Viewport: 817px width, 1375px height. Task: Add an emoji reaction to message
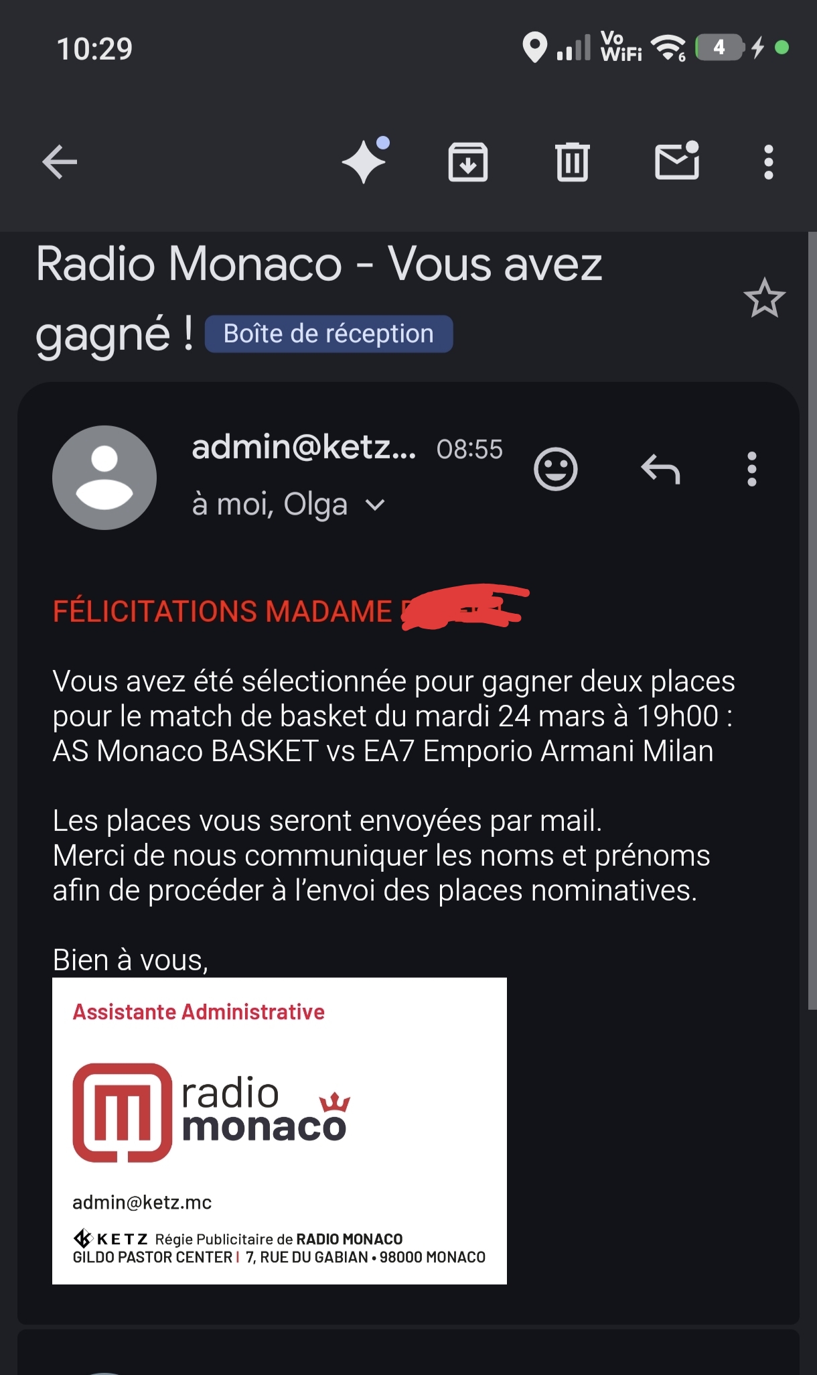coord(555,469)
